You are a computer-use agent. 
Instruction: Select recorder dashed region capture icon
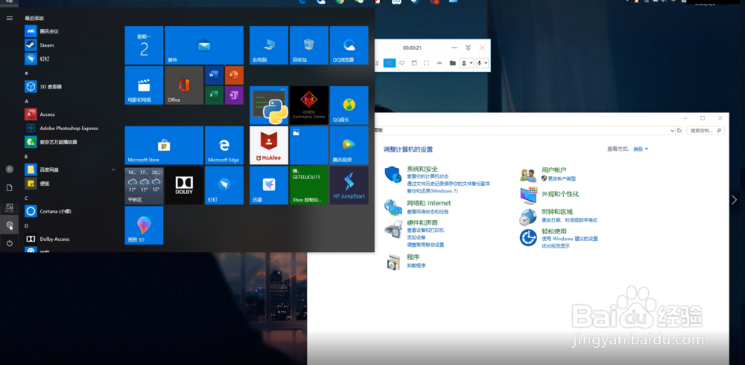[426, 63]
